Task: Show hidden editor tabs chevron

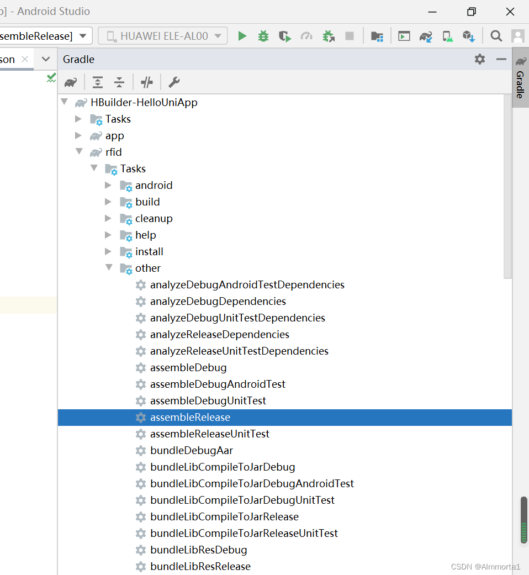Action: (46, 59)
